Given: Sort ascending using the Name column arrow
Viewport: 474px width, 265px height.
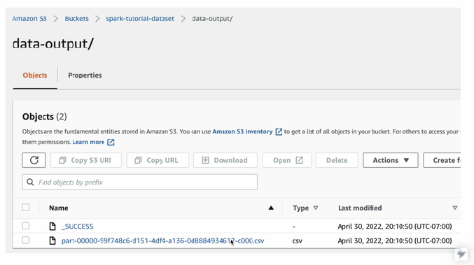Looking at the screenshot, I should [271, 208].
